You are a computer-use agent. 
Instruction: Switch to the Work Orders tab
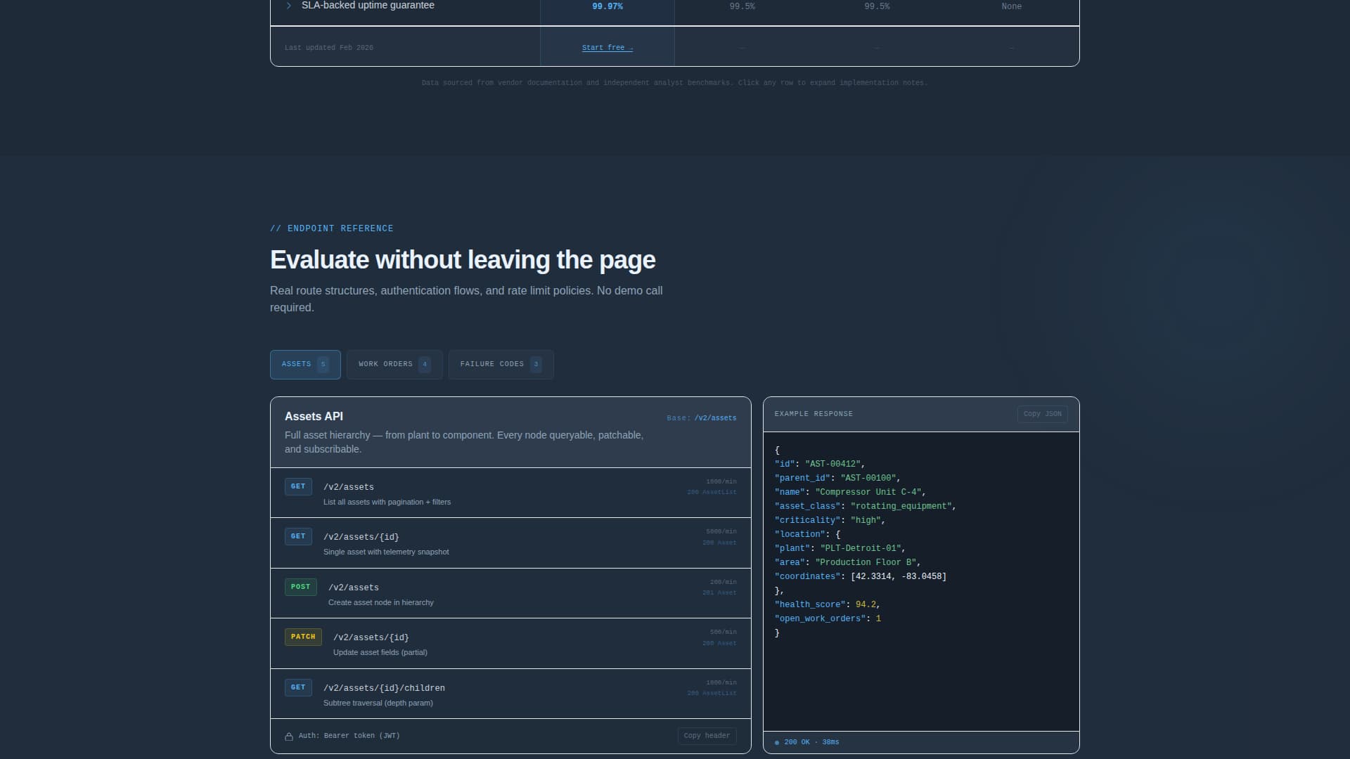coord(394,364)
